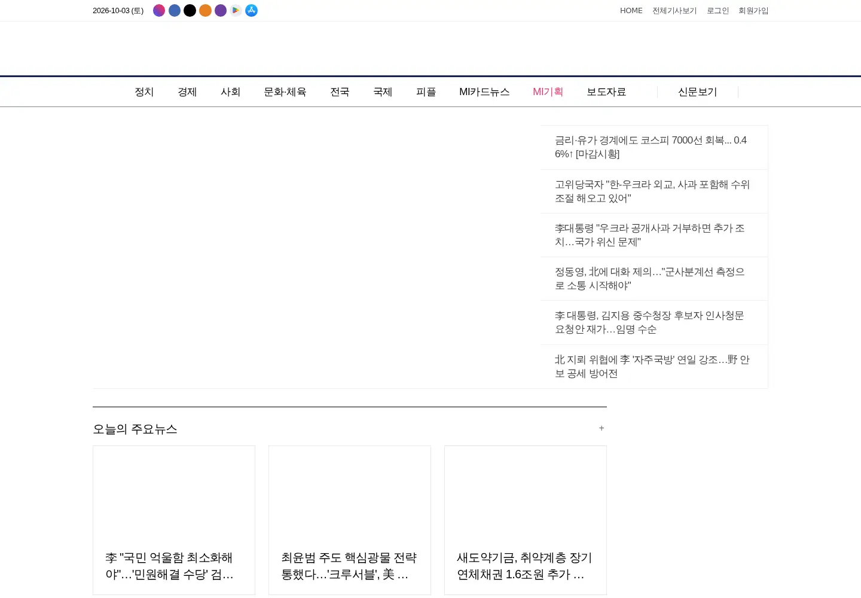Screen dimensions: 861x598
Task: Click 로그인 link
Action: click(x=717, y=11)
